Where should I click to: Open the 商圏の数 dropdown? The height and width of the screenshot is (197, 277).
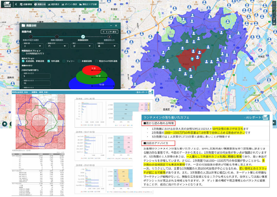click(33, 46)
